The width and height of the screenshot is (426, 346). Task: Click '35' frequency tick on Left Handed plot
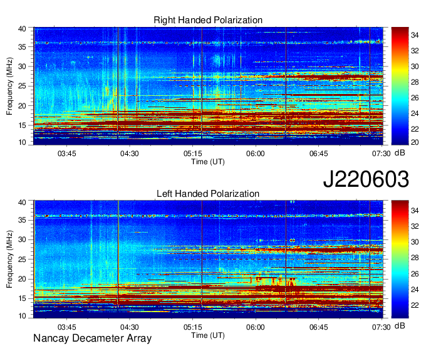(22, 220)
